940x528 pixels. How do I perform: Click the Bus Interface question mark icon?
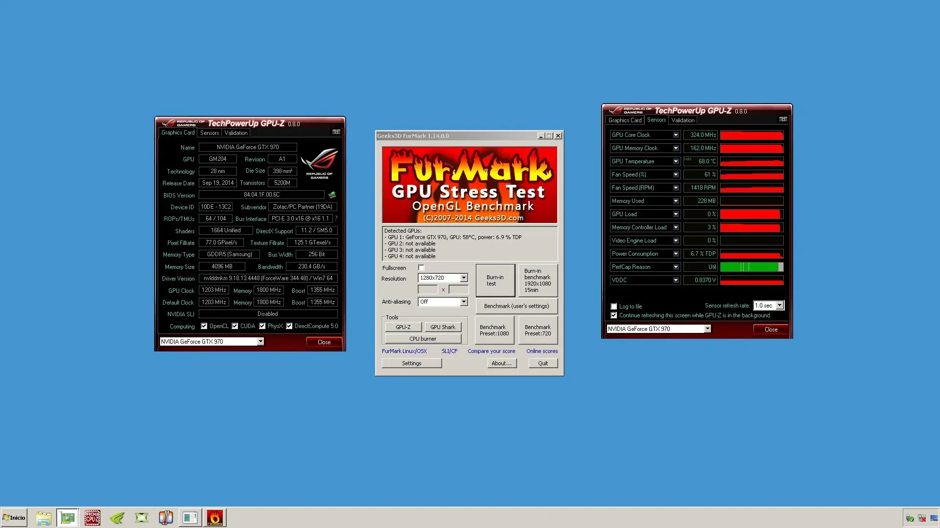336,219
